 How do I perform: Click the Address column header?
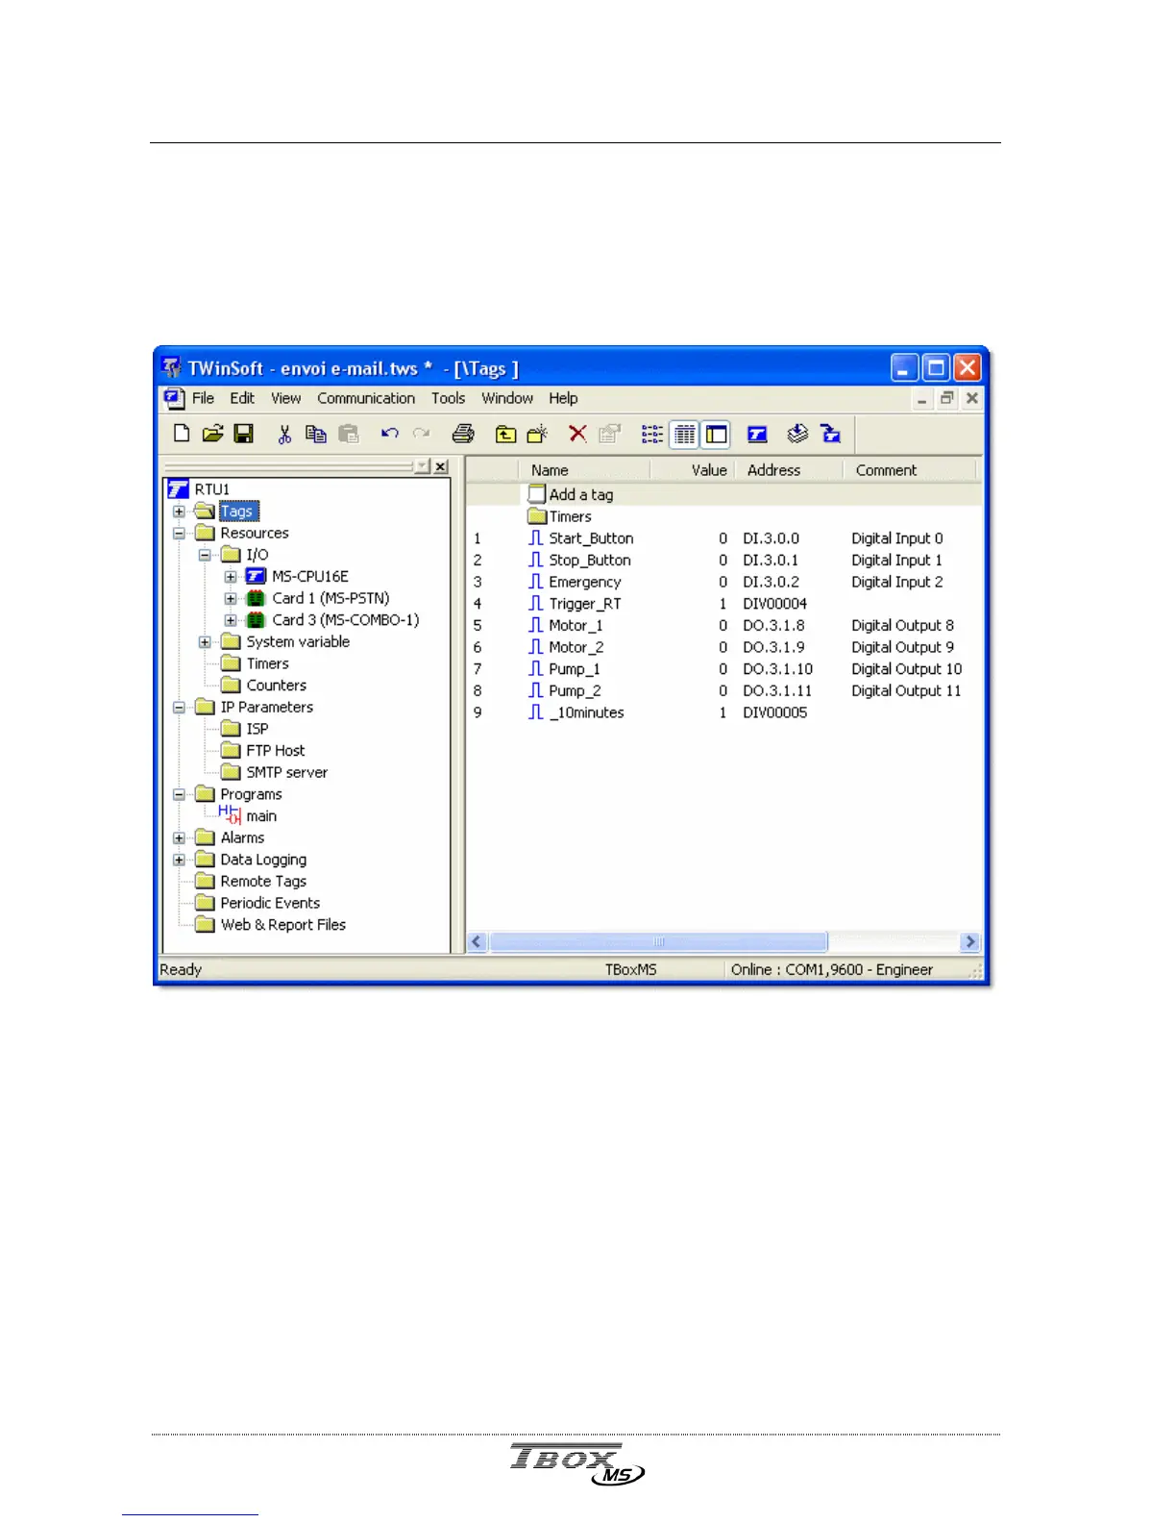click(x=790, y=470)
